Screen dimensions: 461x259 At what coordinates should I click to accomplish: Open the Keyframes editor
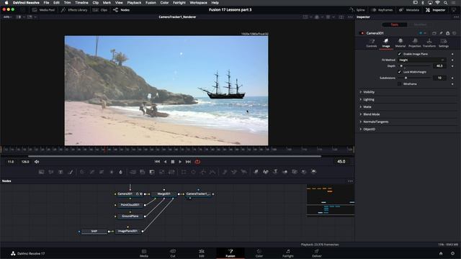click(x=382, y=10)
